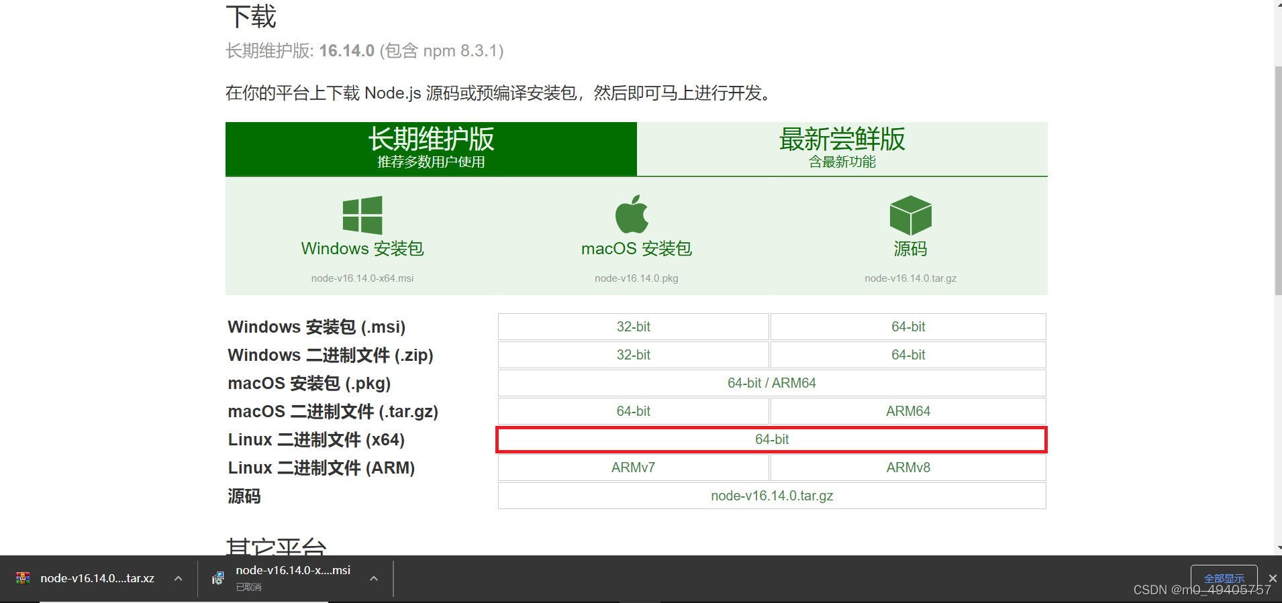Select 64-bit / ARM64 macOS pkg

tap(772, 383)
